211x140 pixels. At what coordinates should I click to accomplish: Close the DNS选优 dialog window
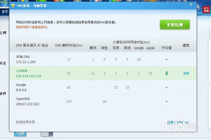[x=191, y=5]
